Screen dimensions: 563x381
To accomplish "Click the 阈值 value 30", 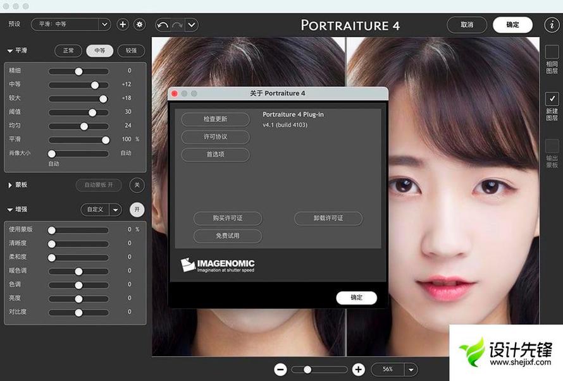I will (128, 112).
